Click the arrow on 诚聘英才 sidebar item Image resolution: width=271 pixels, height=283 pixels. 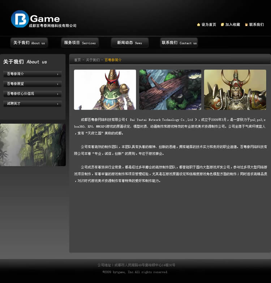[57, 104]
